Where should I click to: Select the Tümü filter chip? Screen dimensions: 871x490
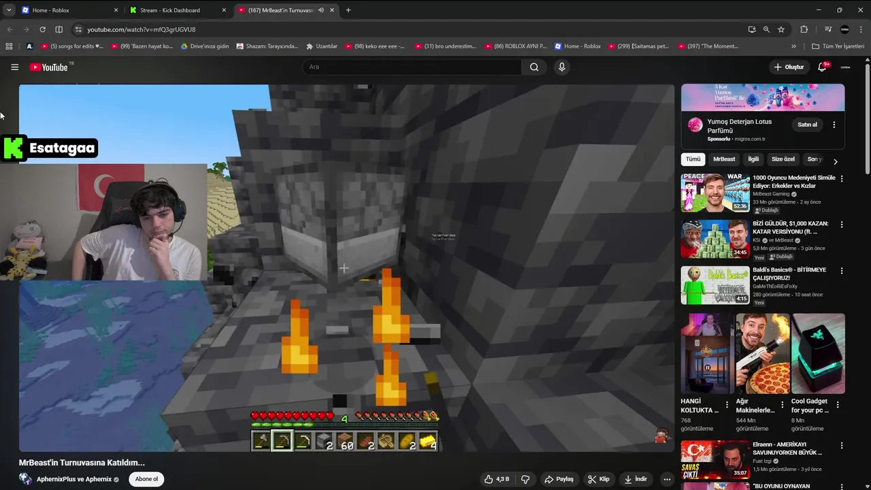click(x=693, y=159)
